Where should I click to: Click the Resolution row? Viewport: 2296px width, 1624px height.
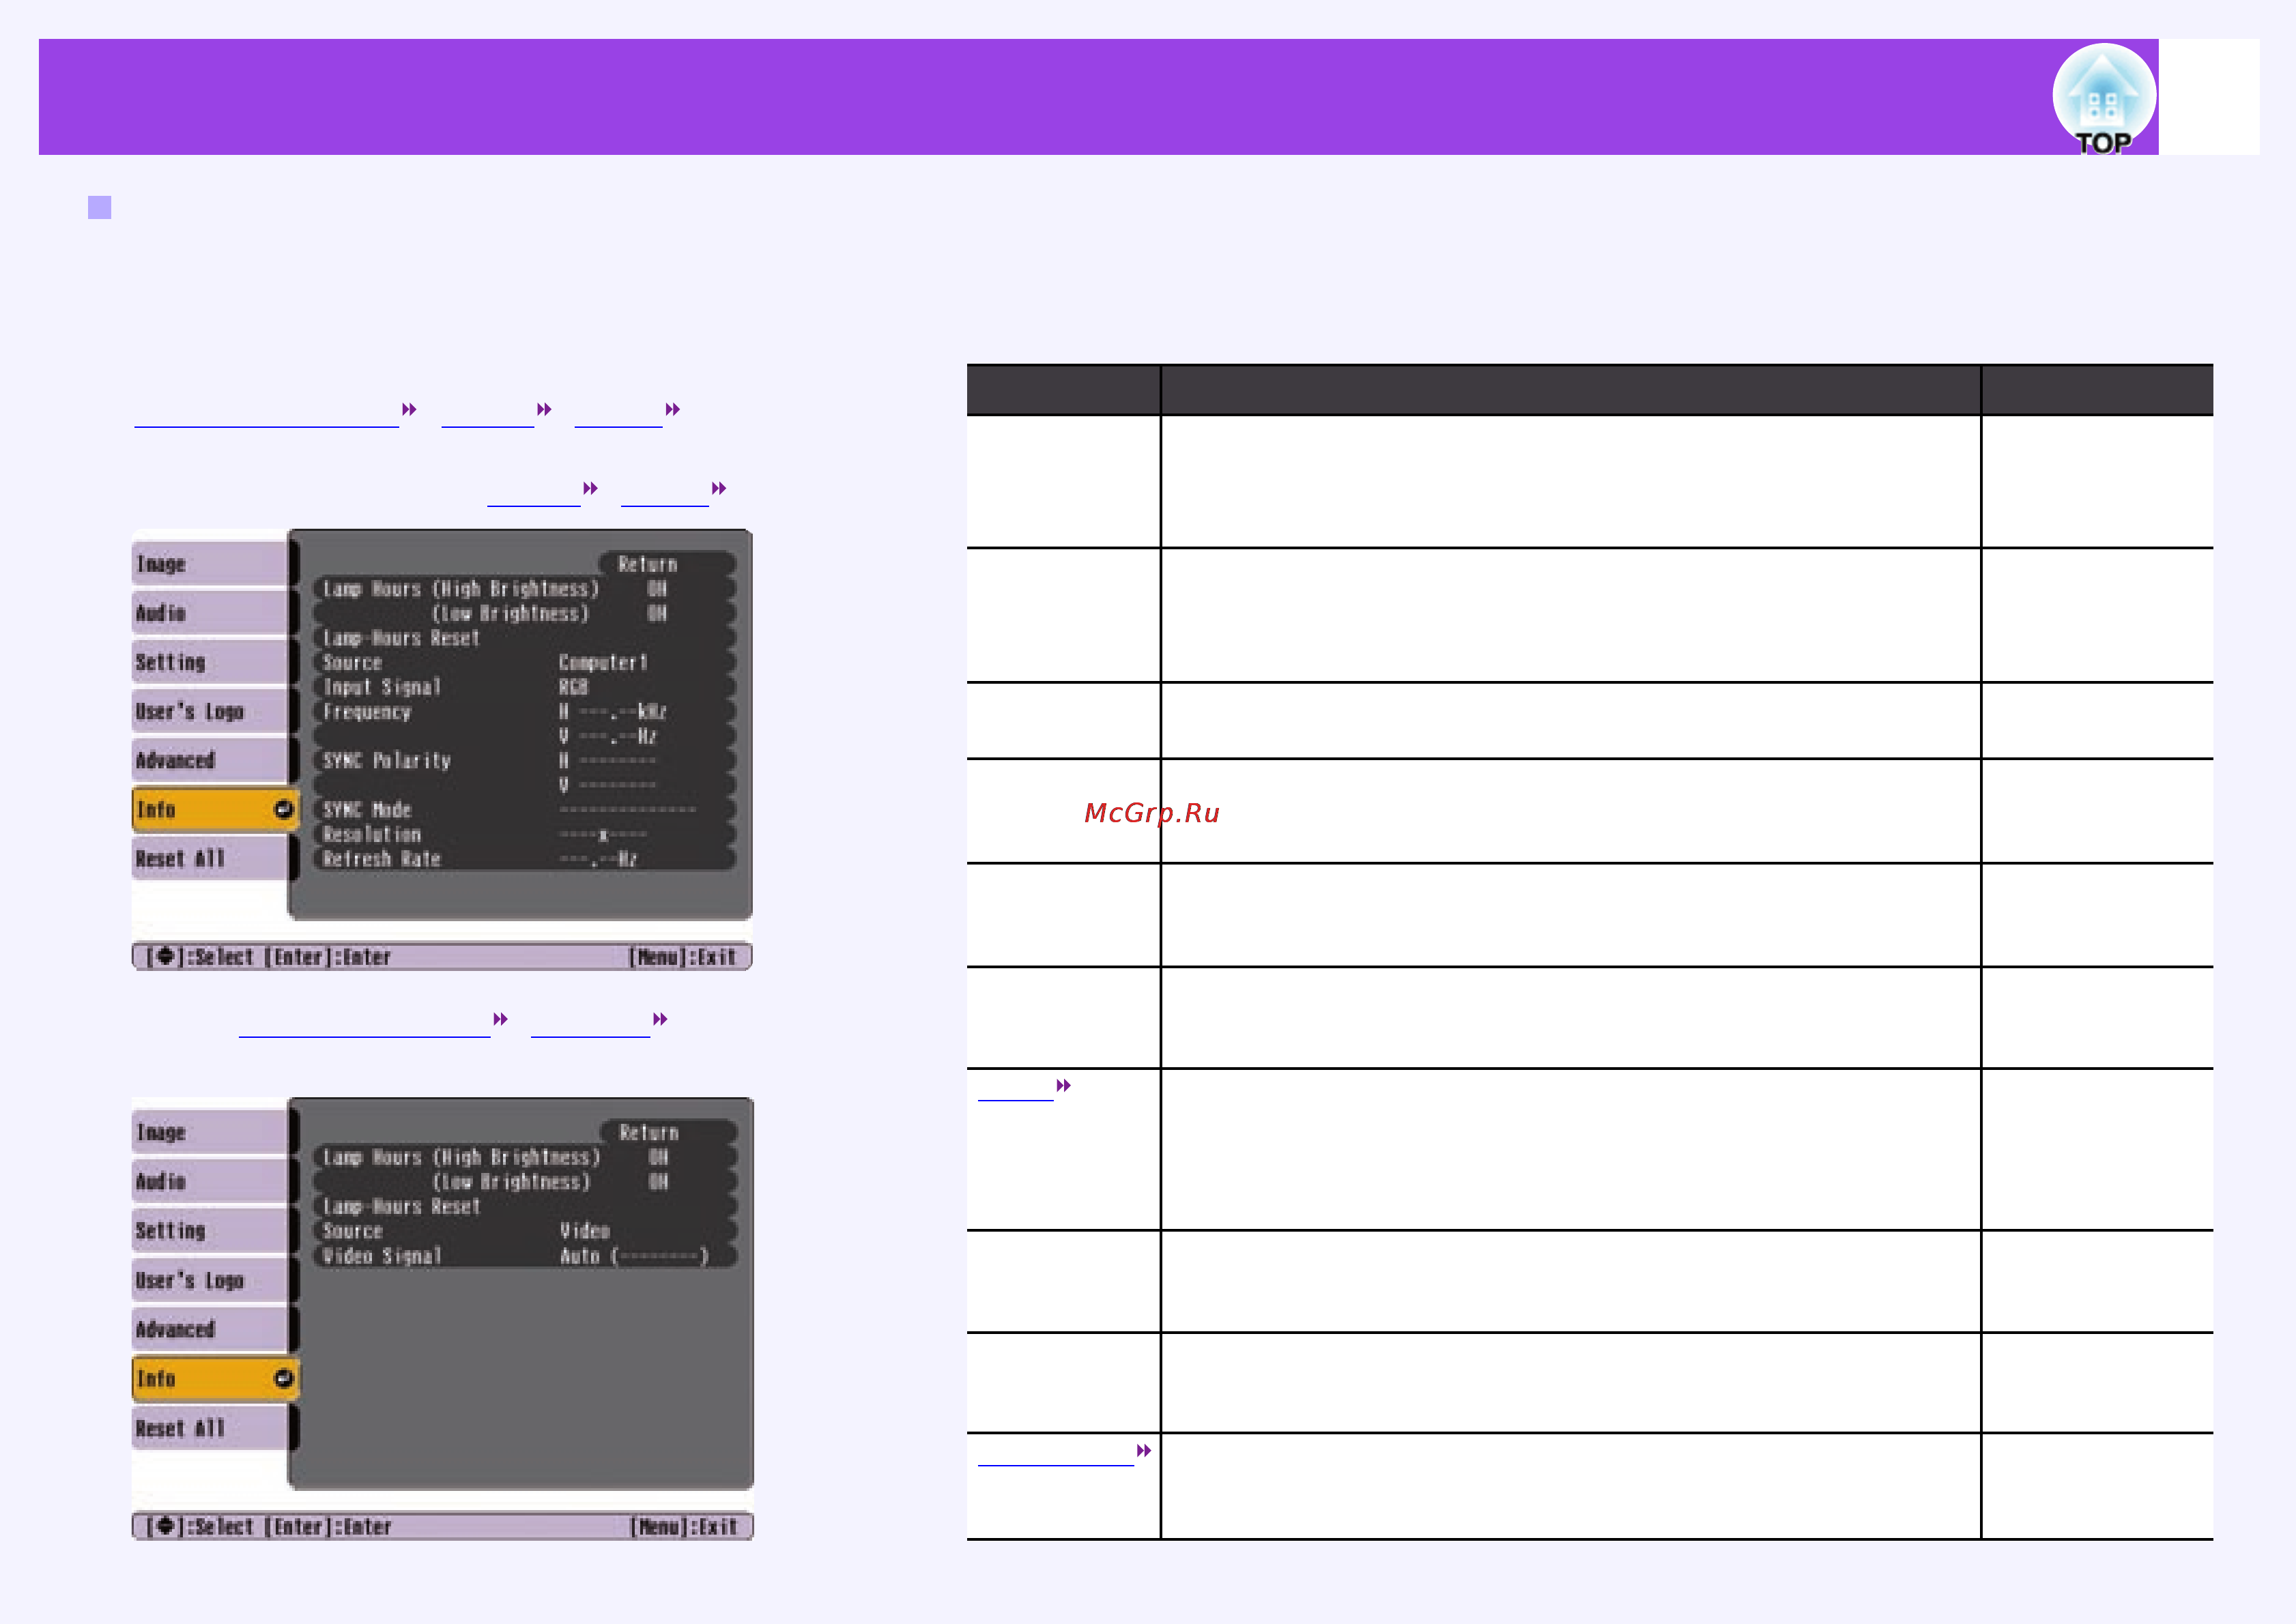pos(525,834)
